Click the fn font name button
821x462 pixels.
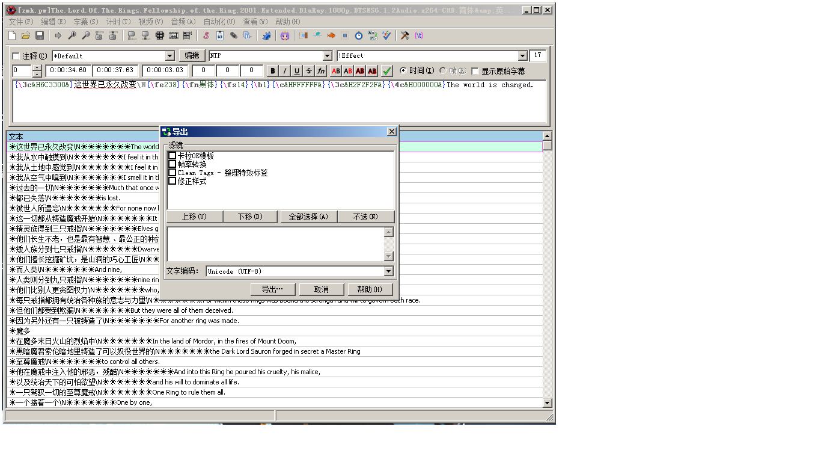tap(321, 71)
